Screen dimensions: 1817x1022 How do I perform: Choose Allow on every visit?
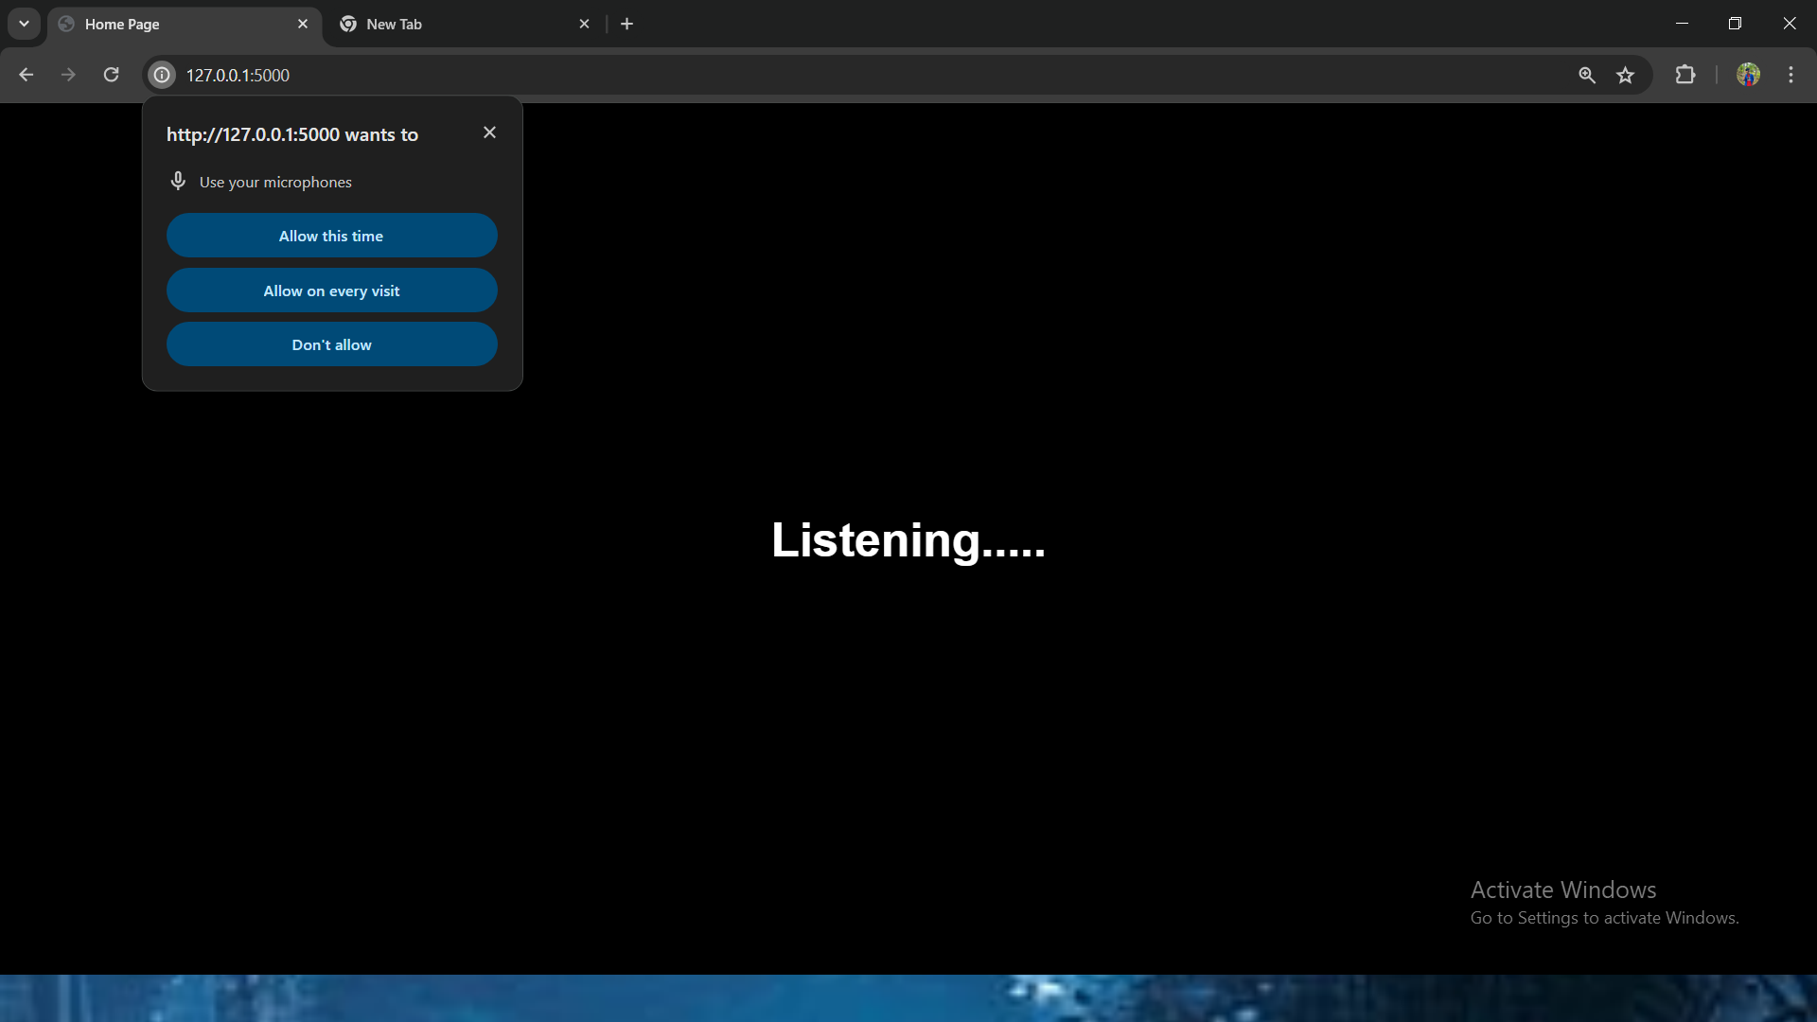click(331, 291)
